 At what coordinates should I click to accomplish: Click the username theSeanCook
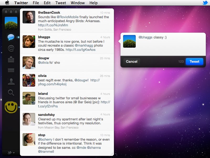click(x=49, y=13)
